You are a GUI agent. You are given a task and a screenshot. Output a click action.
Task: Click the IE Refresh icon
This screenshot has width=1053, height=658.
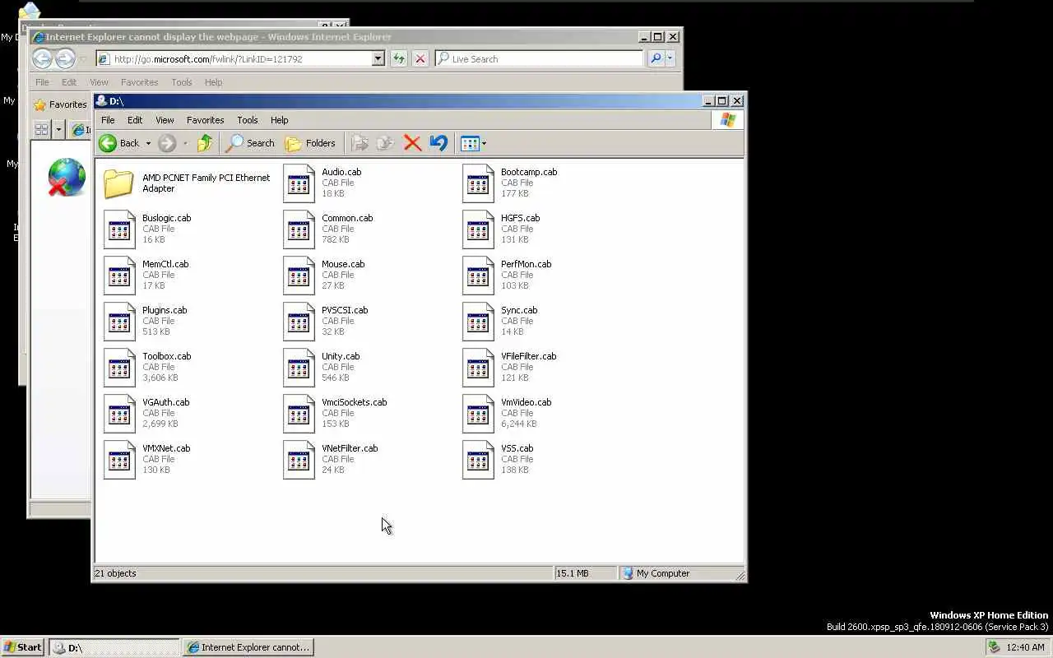[x=399, y=58]
